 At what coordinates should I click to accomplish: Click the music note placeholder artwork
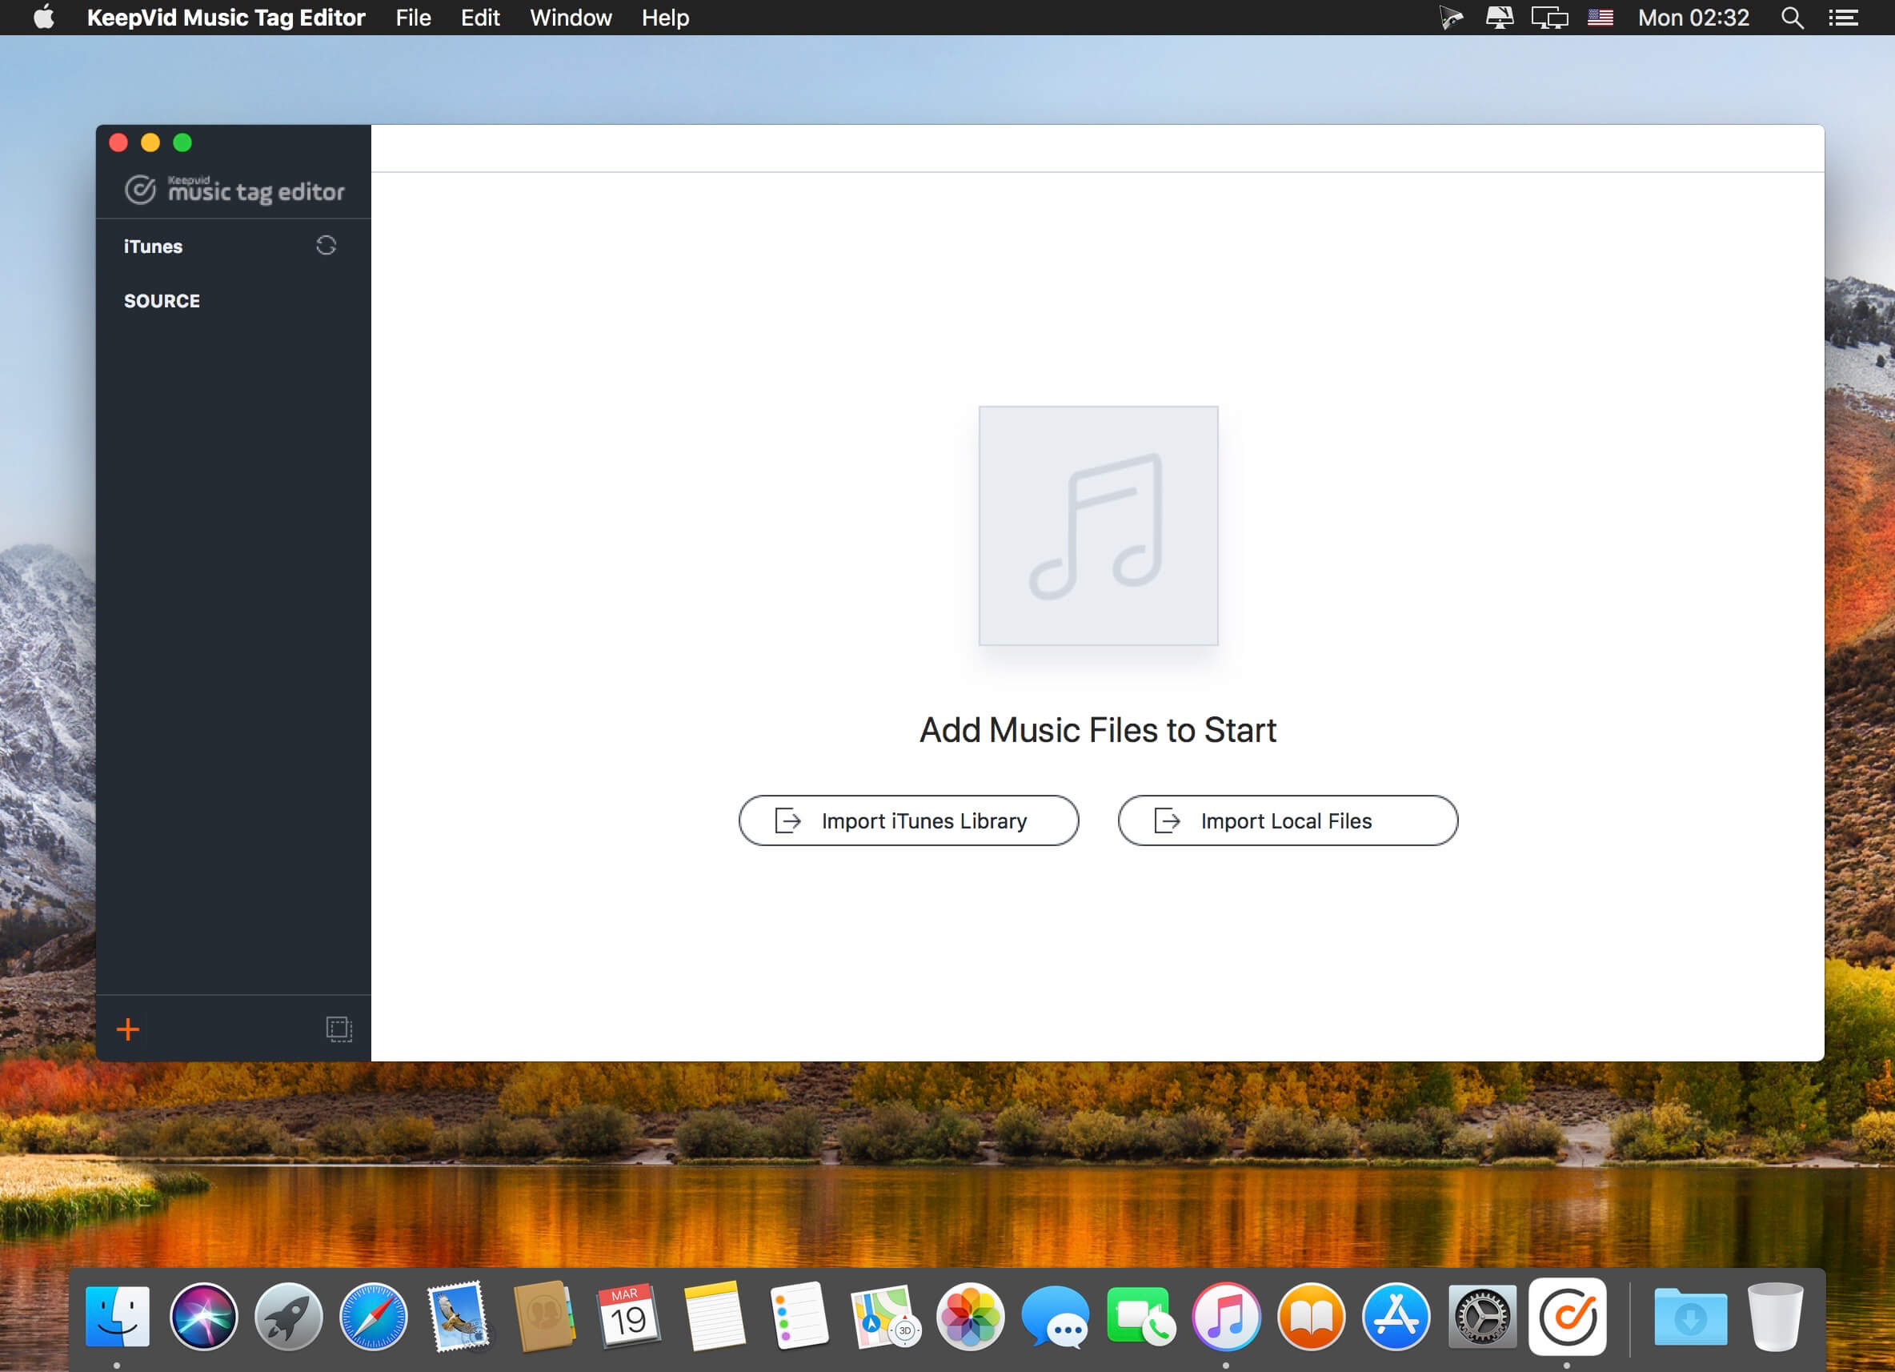tap(1098, 526)
